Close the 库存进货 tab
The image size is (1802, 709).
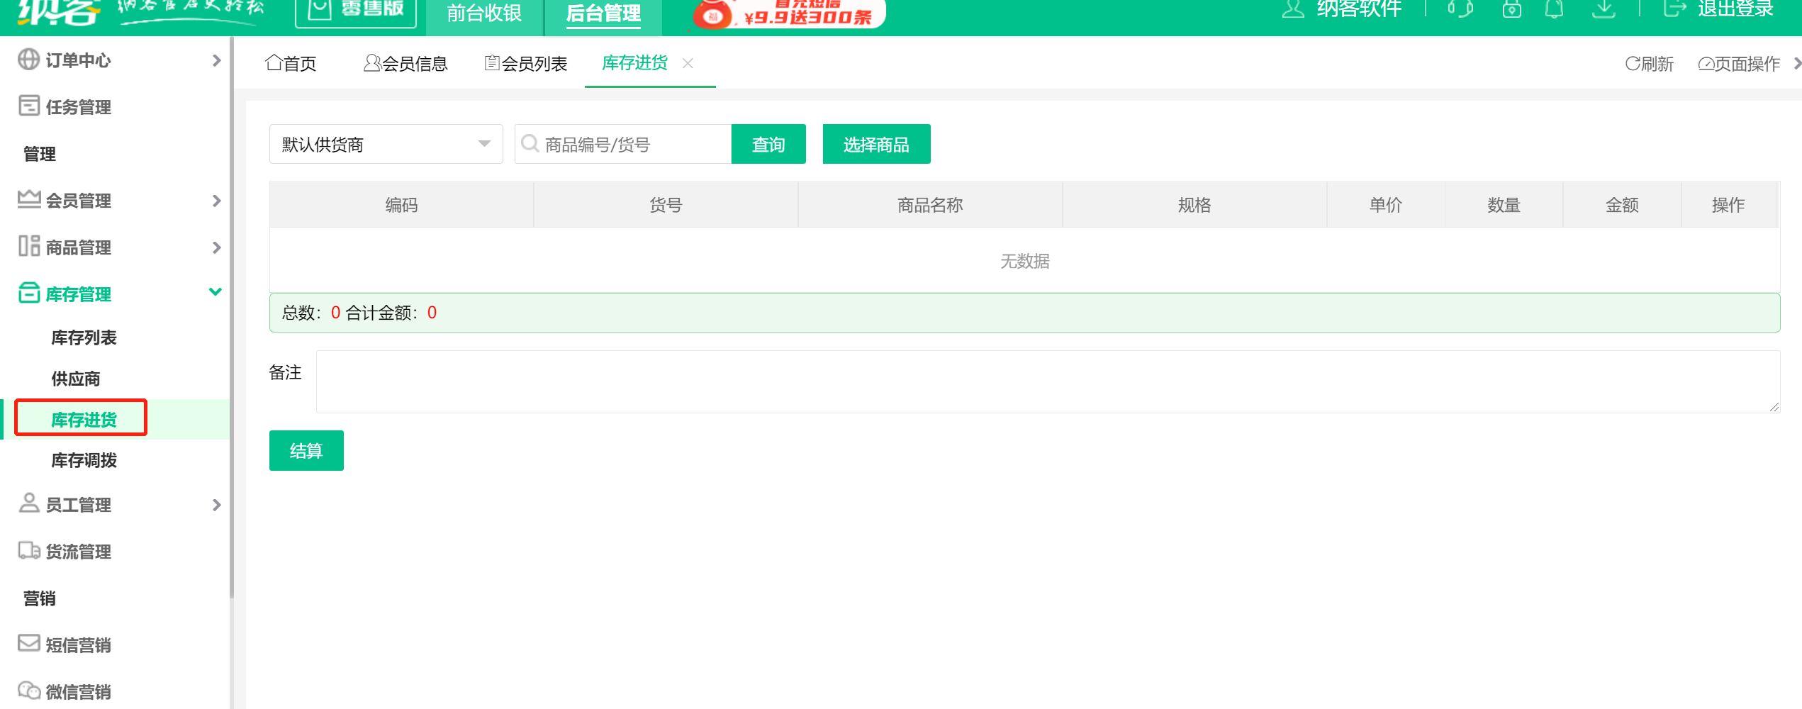(x=688, y=63)
